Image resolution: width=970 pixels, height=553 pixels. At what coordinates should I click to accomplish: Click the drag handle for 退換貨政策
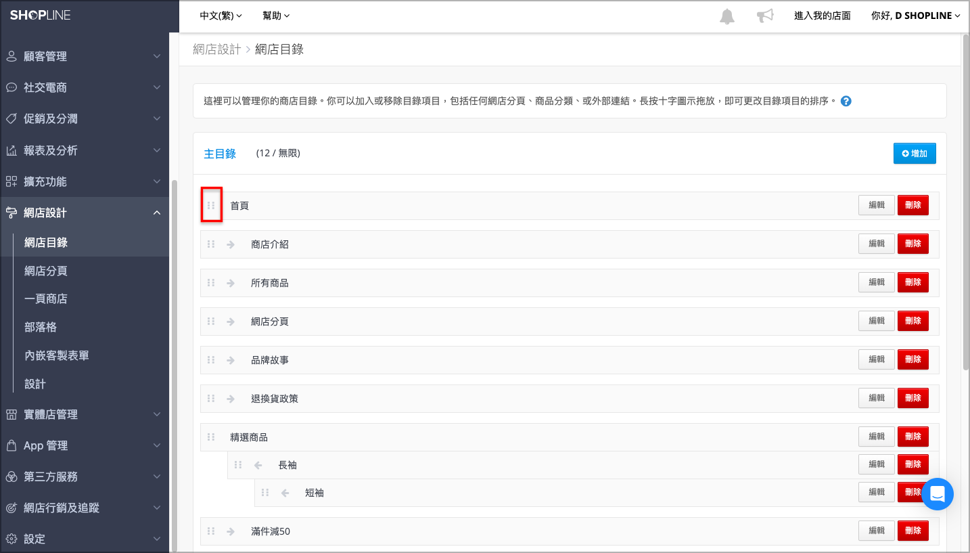(x=211, y=399)
